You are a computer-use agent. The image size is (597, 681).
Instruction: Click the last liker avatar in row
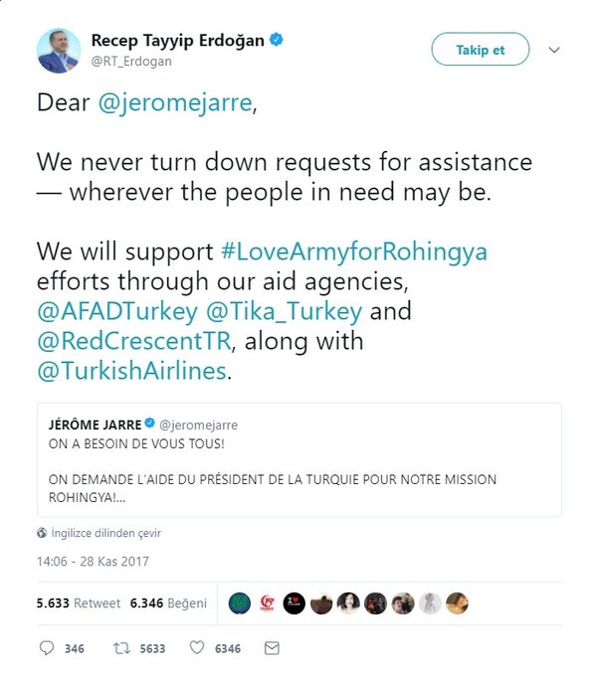click(x=456, y=603)
